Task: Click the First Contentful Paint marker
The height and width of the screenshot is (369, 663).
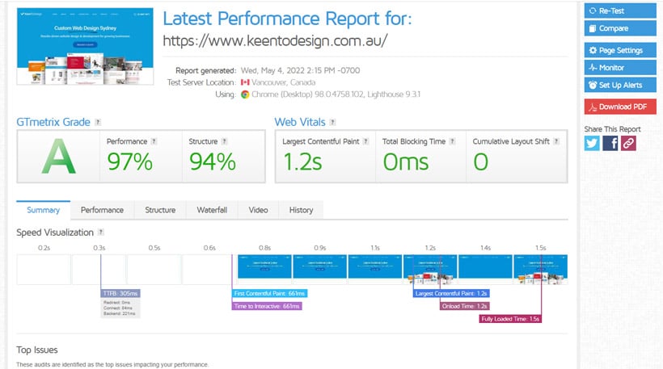Action: click(270, 293)
